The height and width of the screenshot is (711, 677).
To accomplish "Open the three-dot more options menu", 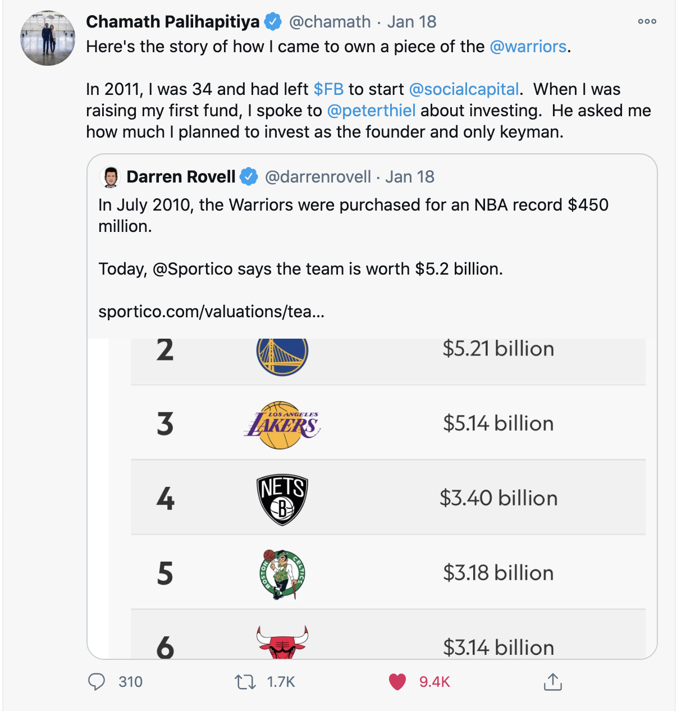I will coord(647,21).
